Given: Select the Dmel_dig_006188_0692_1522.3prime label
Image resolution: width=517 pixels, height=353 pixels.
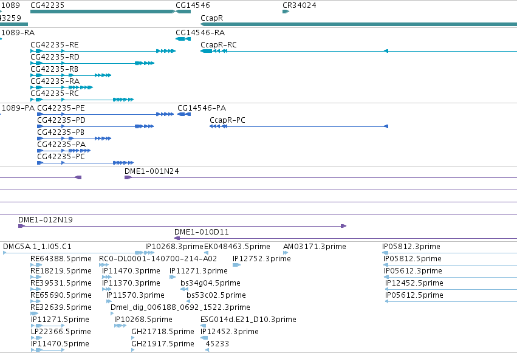Looking at the screenshot, I should (x=180, y=307).
